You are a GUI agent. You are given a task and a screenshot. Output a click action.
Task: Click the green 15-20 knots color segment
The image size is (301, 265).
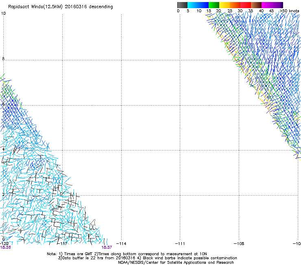coord(214,5)
